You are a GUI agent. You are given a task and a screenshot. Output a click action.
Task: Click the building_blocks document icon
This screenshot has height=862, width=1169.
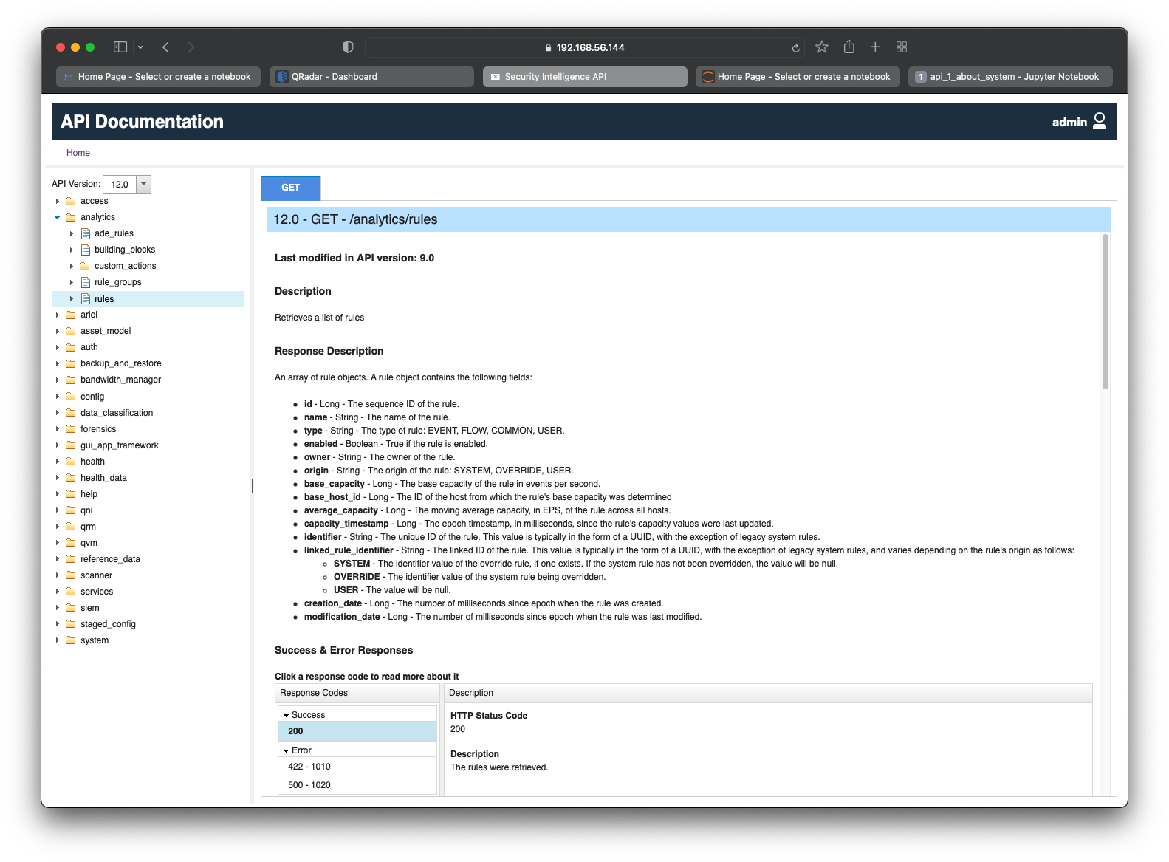point(86,250)
